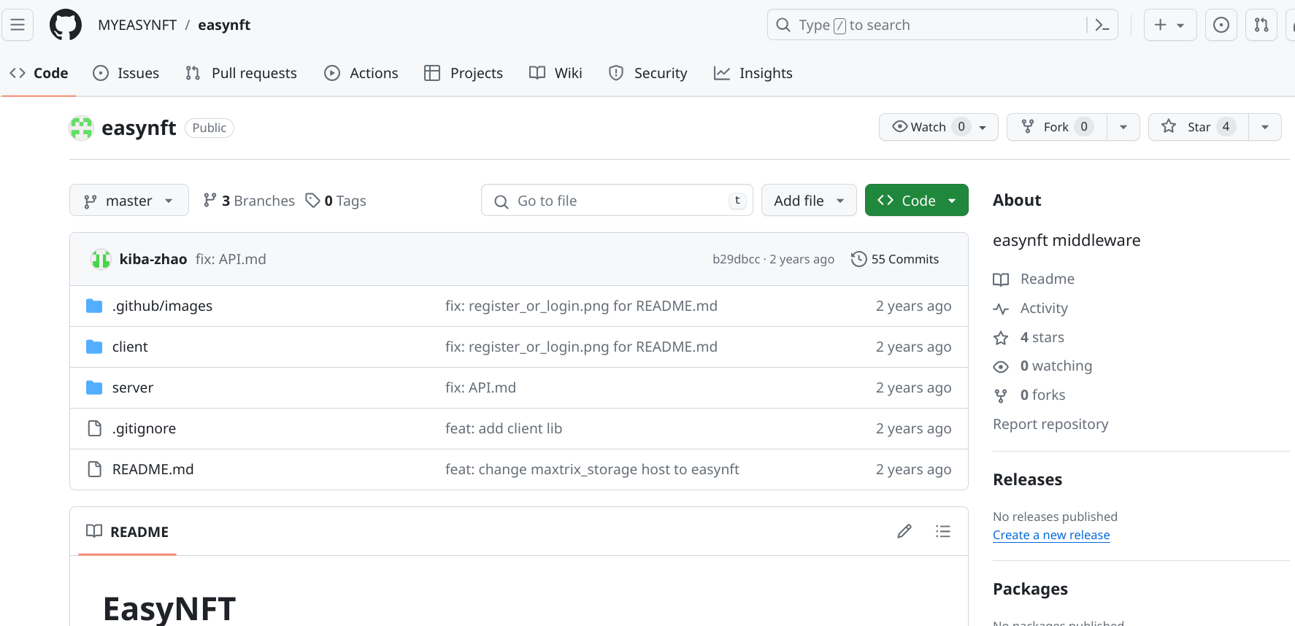1295x626 pixels.
Task: Open the create new plus dropdown
Action: click(1170, 25)
